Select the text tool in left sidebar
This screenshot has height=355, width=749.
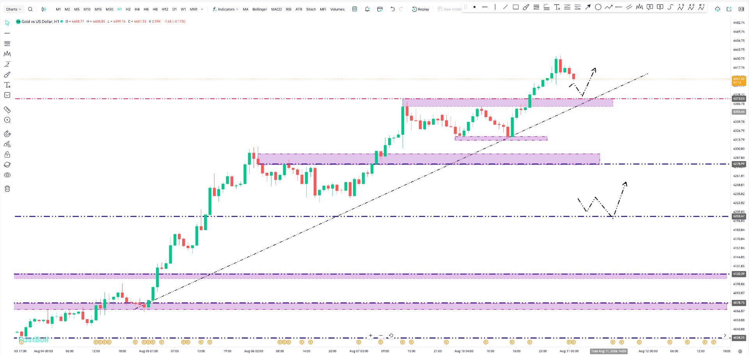[x=7, y=85]
